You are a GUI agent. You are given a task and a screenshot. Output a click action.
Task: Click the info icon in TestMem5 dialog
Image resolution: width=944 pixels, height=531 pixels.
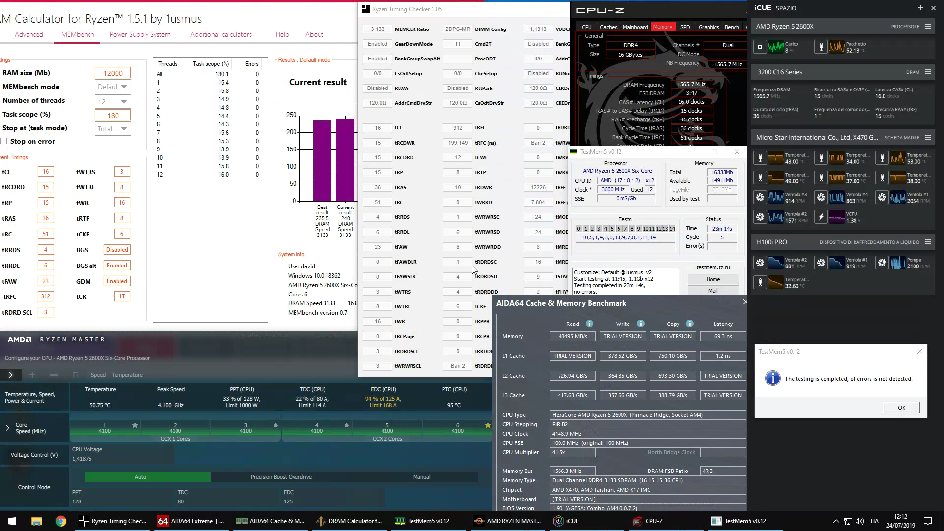(772, 378)
